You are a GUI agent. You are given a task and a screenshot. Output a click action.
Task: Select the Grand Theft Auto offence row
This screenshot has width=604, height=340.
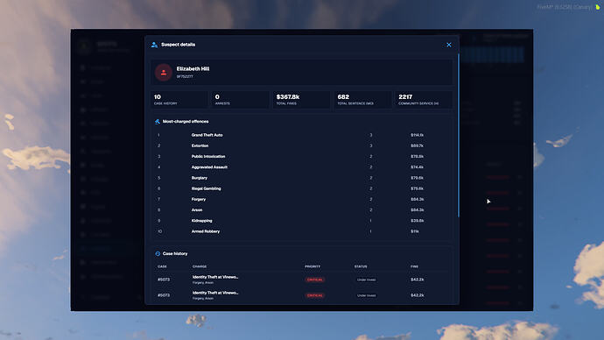(x=302, y=135)
